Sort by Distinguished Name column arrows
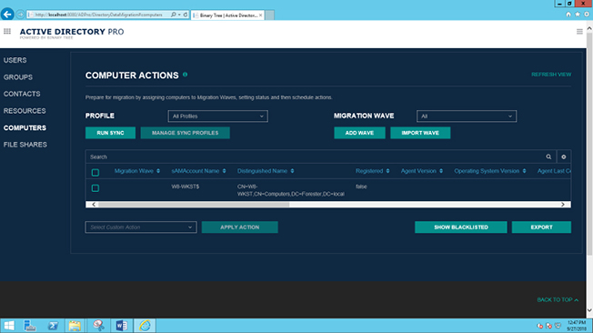The width and height of the screenshot is (593, 333). pos(292,171)
